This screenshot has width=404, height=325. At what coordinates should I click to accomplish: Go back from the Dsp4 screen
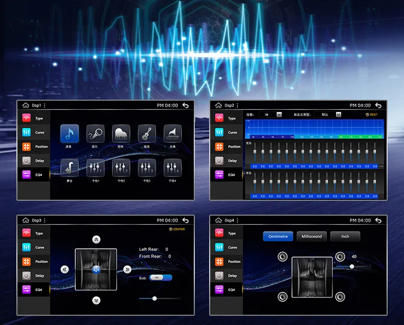click(378, 220)
